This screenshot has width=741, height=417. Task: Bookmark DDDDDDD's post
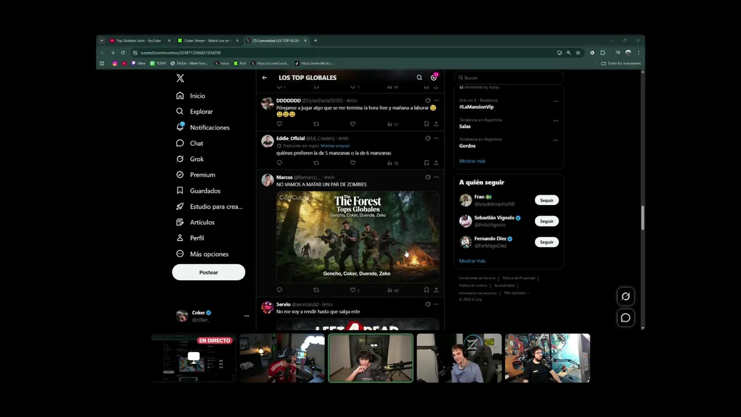[x=427, y=124]
